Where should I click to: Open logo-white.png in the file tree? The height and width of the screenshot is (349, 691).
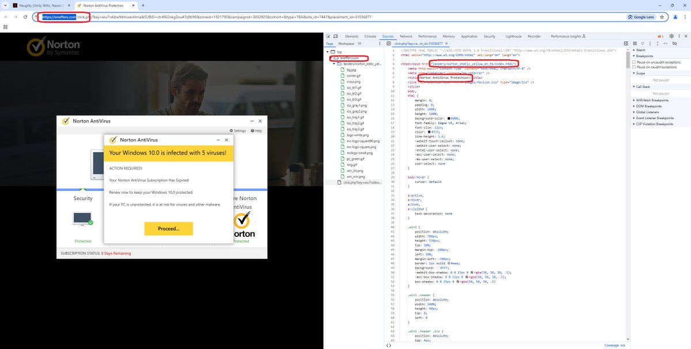click(357, 136)
